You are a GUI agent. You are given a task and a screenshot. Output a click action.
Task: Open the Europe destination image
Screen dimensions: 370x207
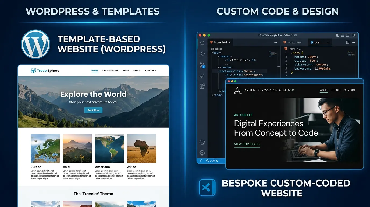pyautogui.click(x=45, y=149)
